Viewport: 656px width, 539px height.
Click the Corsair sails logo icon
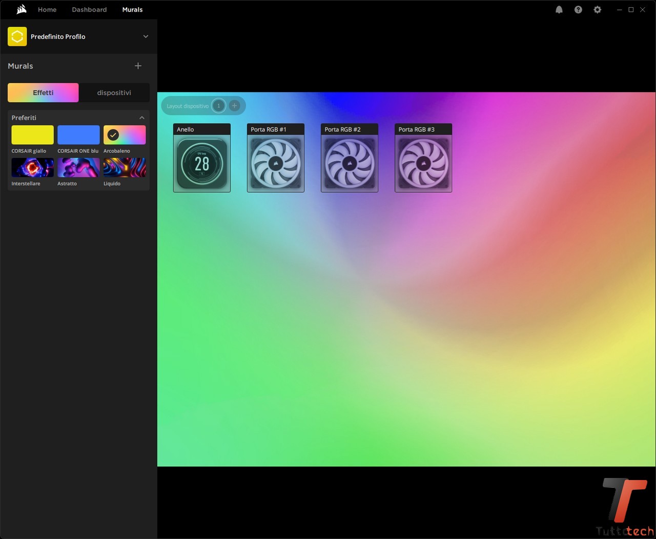22,9
